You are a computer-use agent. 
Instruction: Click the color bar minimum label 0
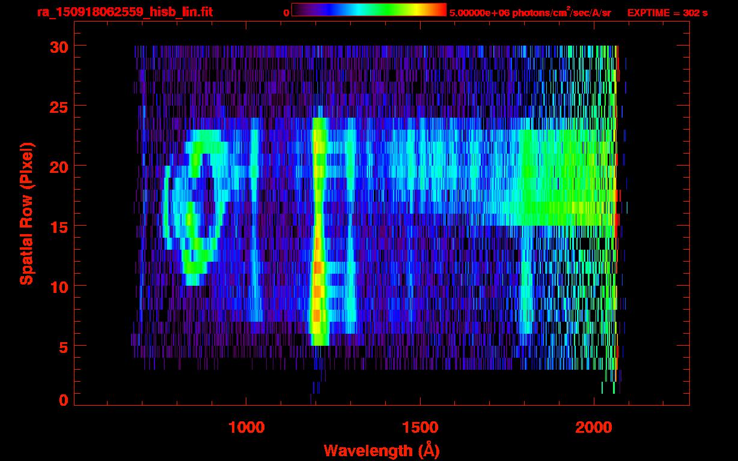(x=286, y=13)
